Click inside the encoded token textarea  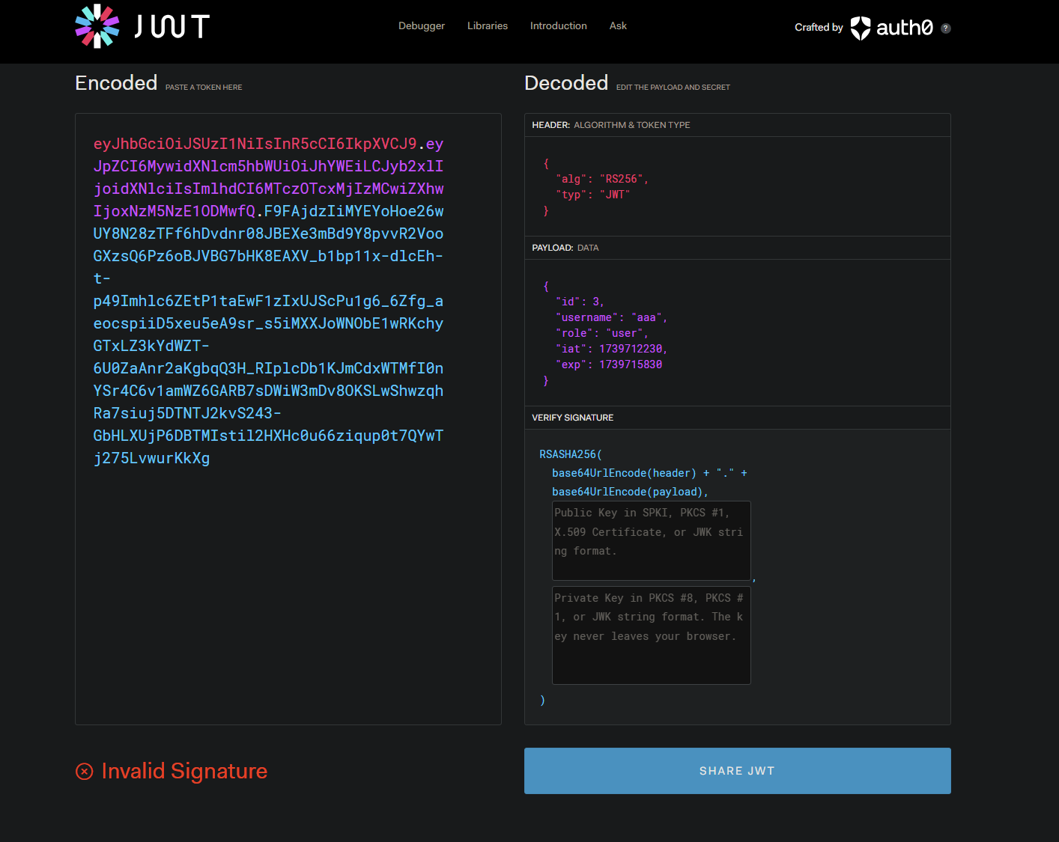tap(288, 584)
